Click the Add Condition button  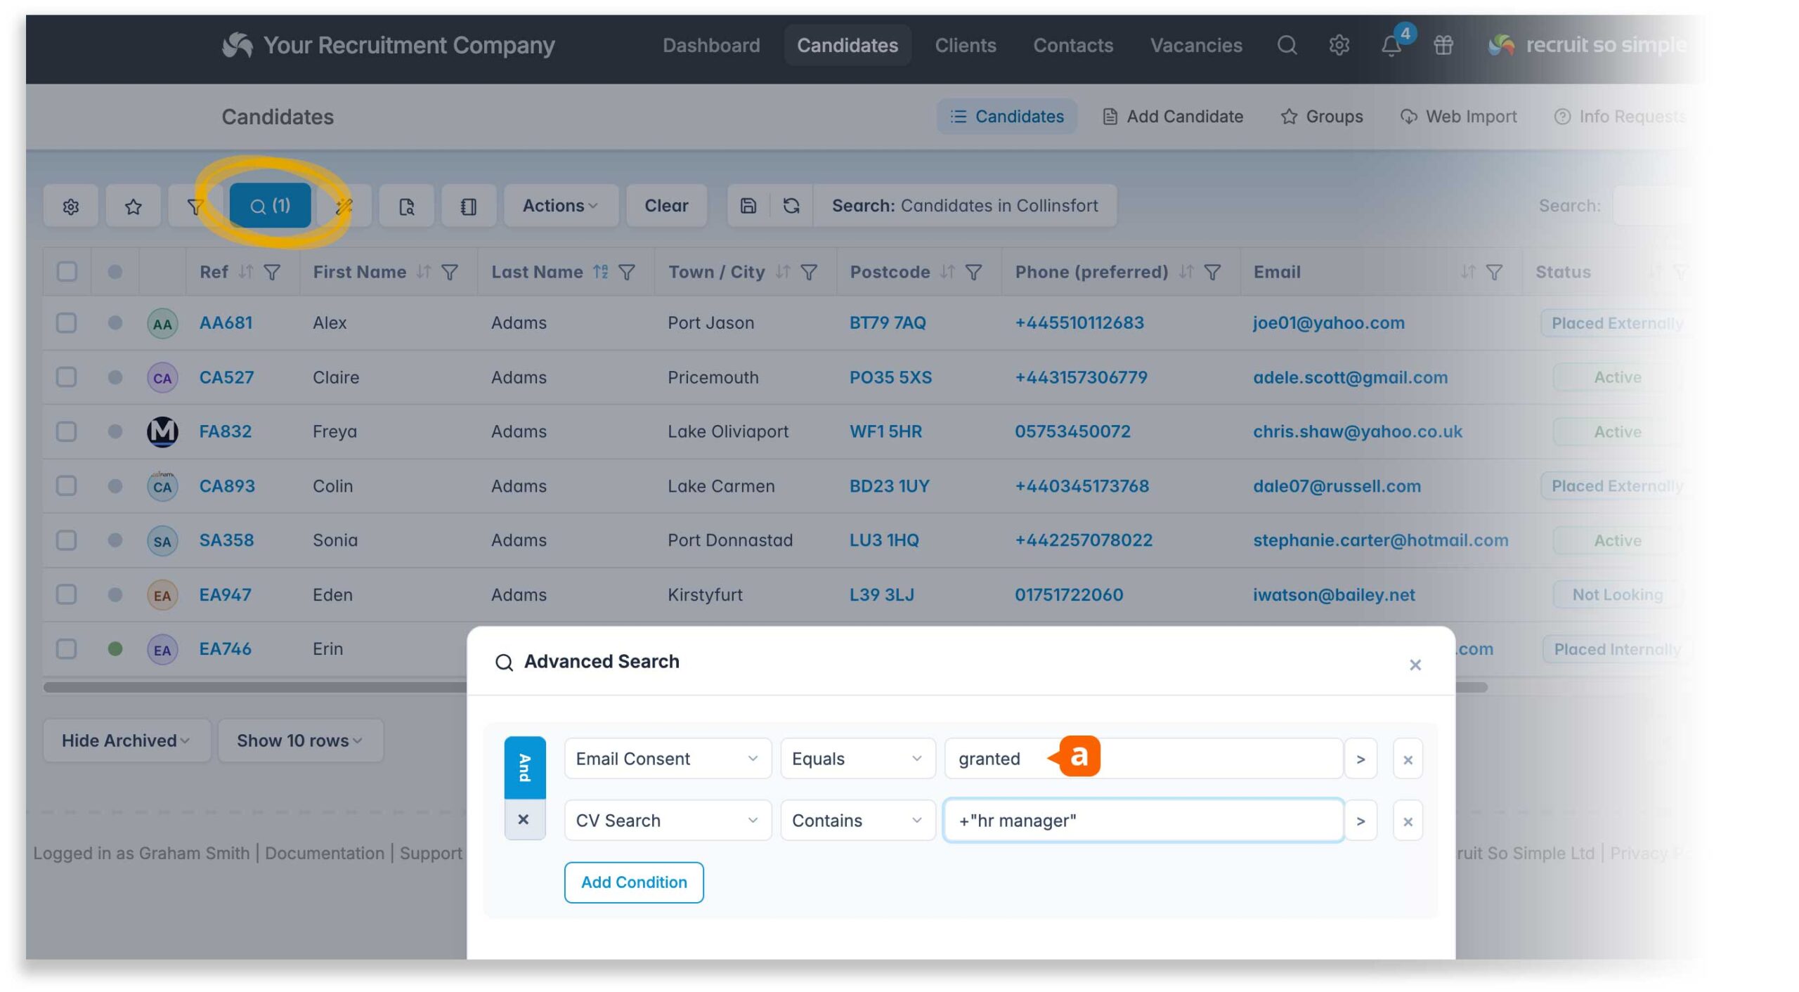point(634,882)
